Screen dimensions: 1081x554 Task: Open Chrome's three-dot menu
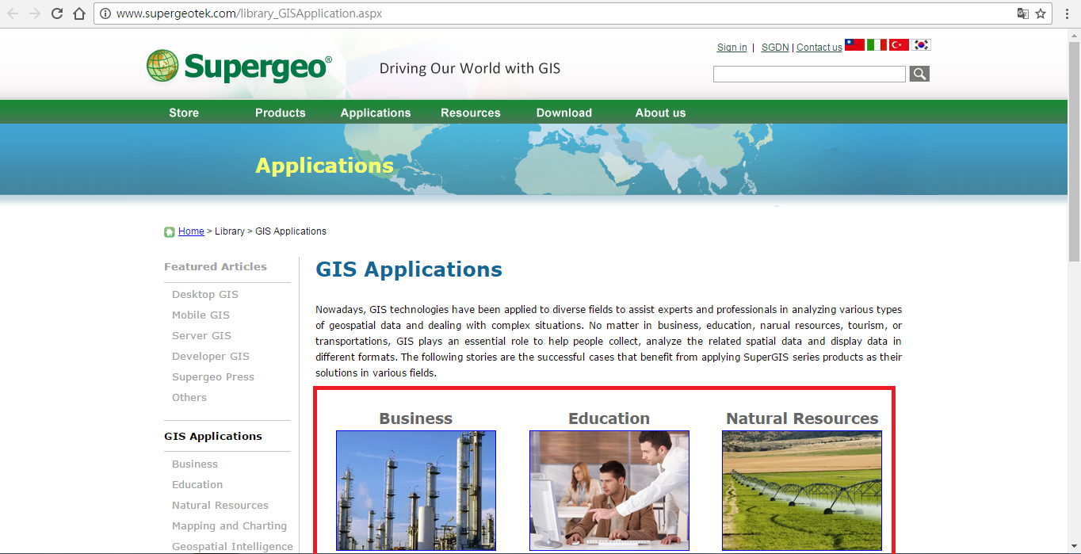tap(1066, 13)
